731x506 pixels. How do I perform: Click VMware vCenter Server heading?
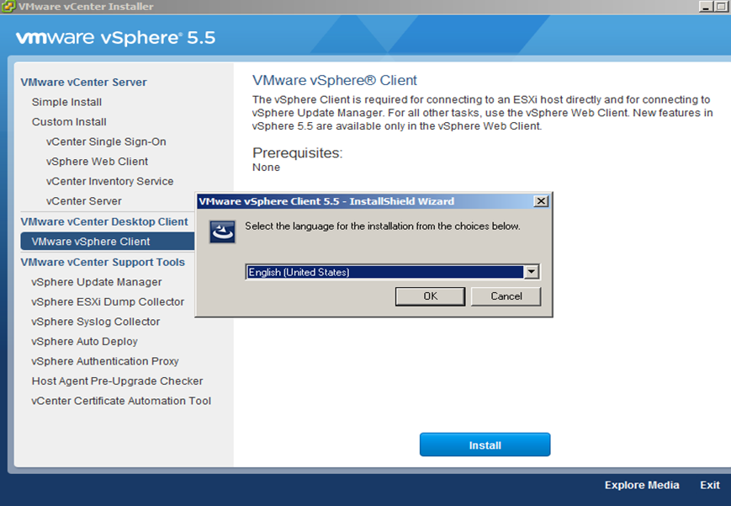coord(83,83)
